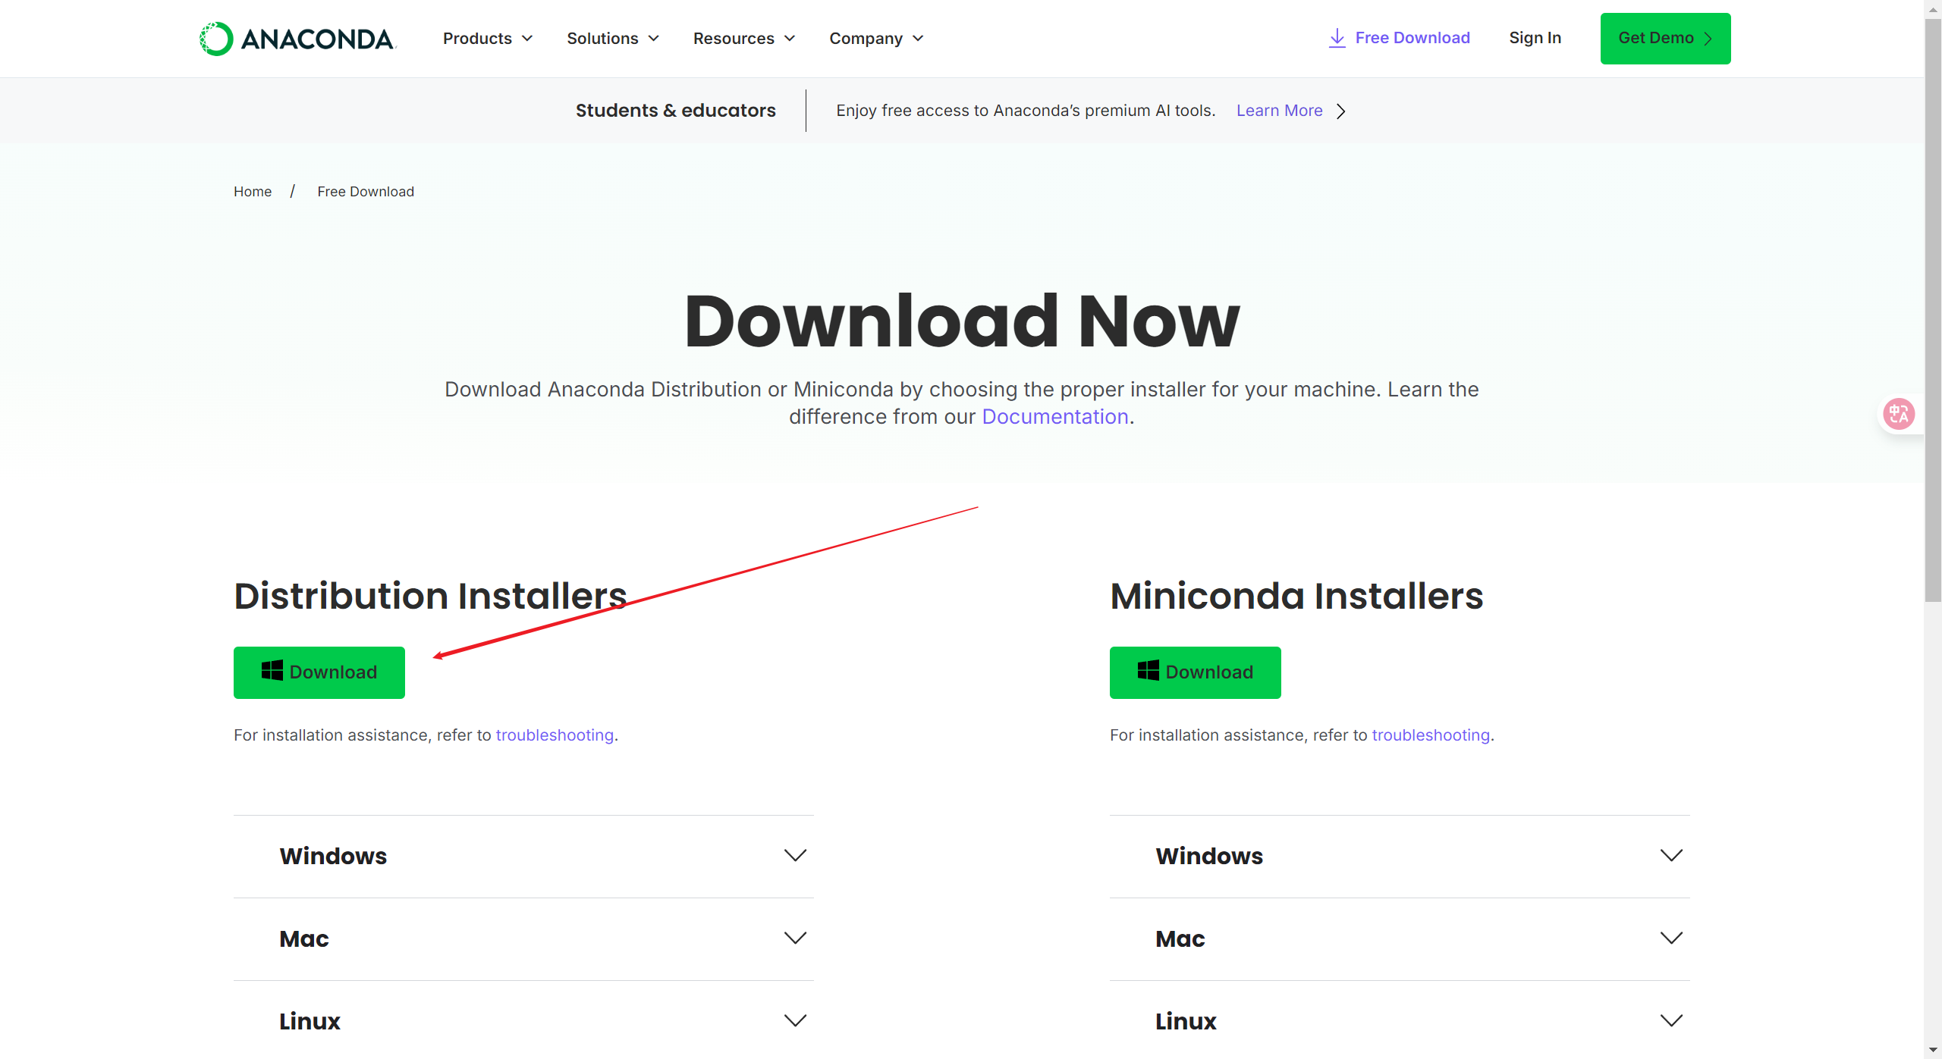Click the Home breadcrumb link

(253, 192)
